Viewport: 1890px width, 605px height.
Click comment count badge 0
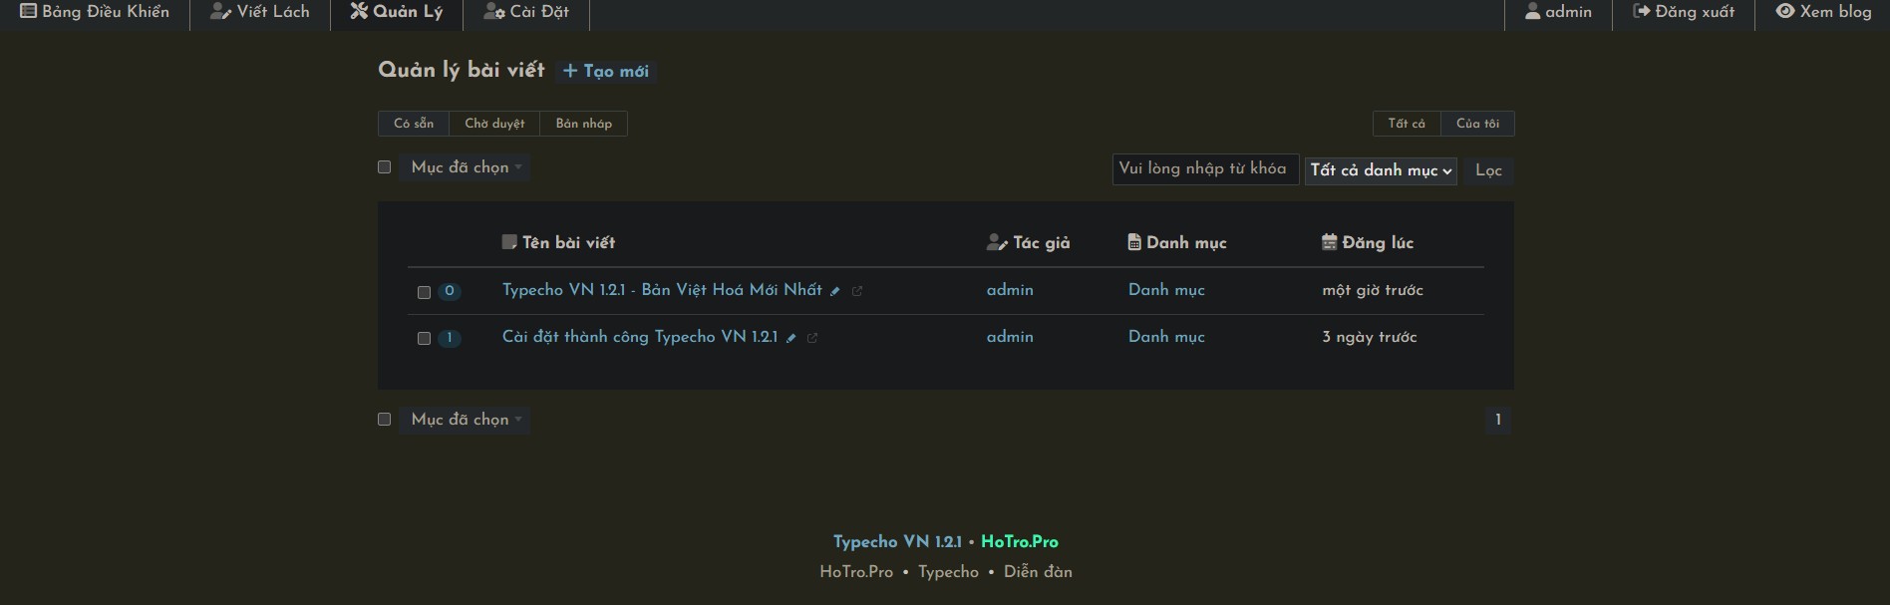(x=450, y=291)
